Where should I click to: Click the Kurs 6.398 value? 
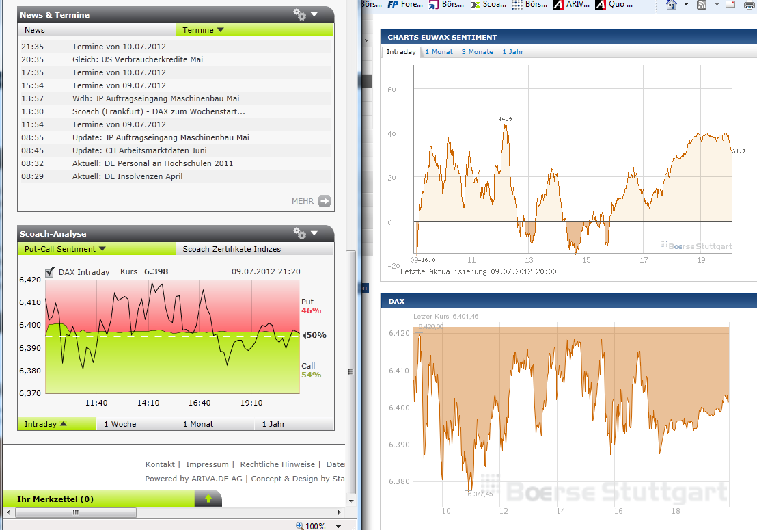156,271
